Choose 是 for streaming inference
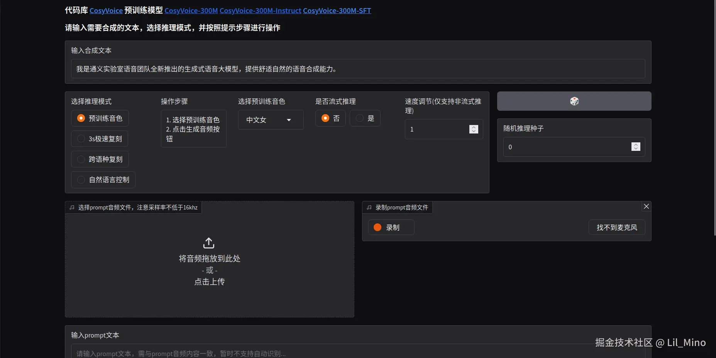This screenshot has height=358, width=716. [365, 118]
